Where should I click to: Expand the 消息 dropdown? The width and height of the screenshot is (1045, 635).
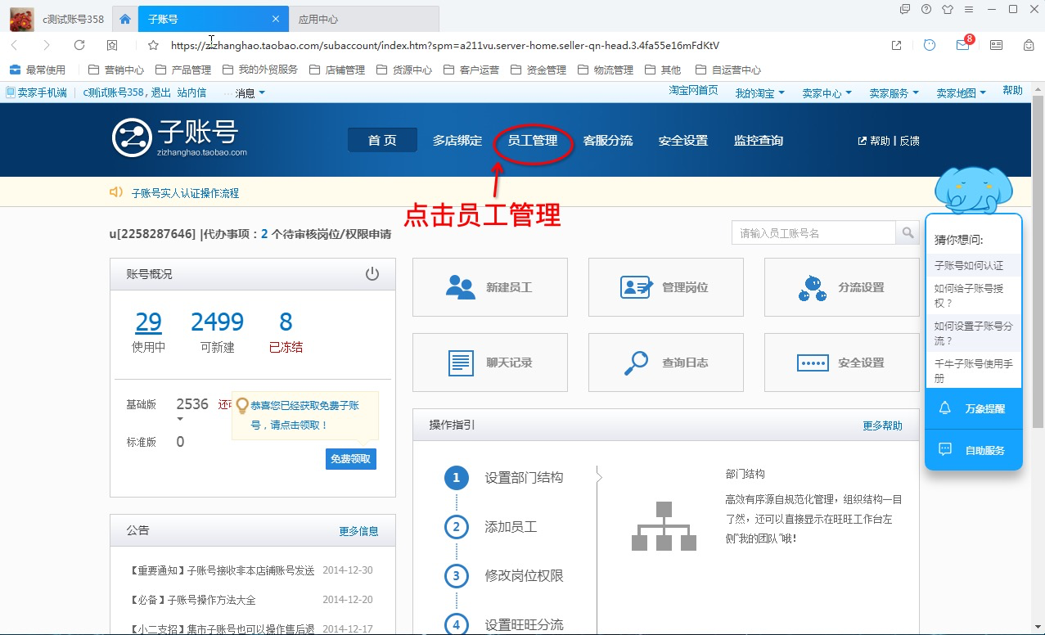click(x=250, y=93)
